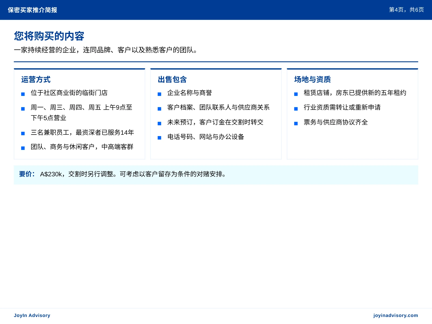Click 客户档案、团队联系人与供应商关系
The height and width of the screenshot is (324, 432).
[218, 107]
